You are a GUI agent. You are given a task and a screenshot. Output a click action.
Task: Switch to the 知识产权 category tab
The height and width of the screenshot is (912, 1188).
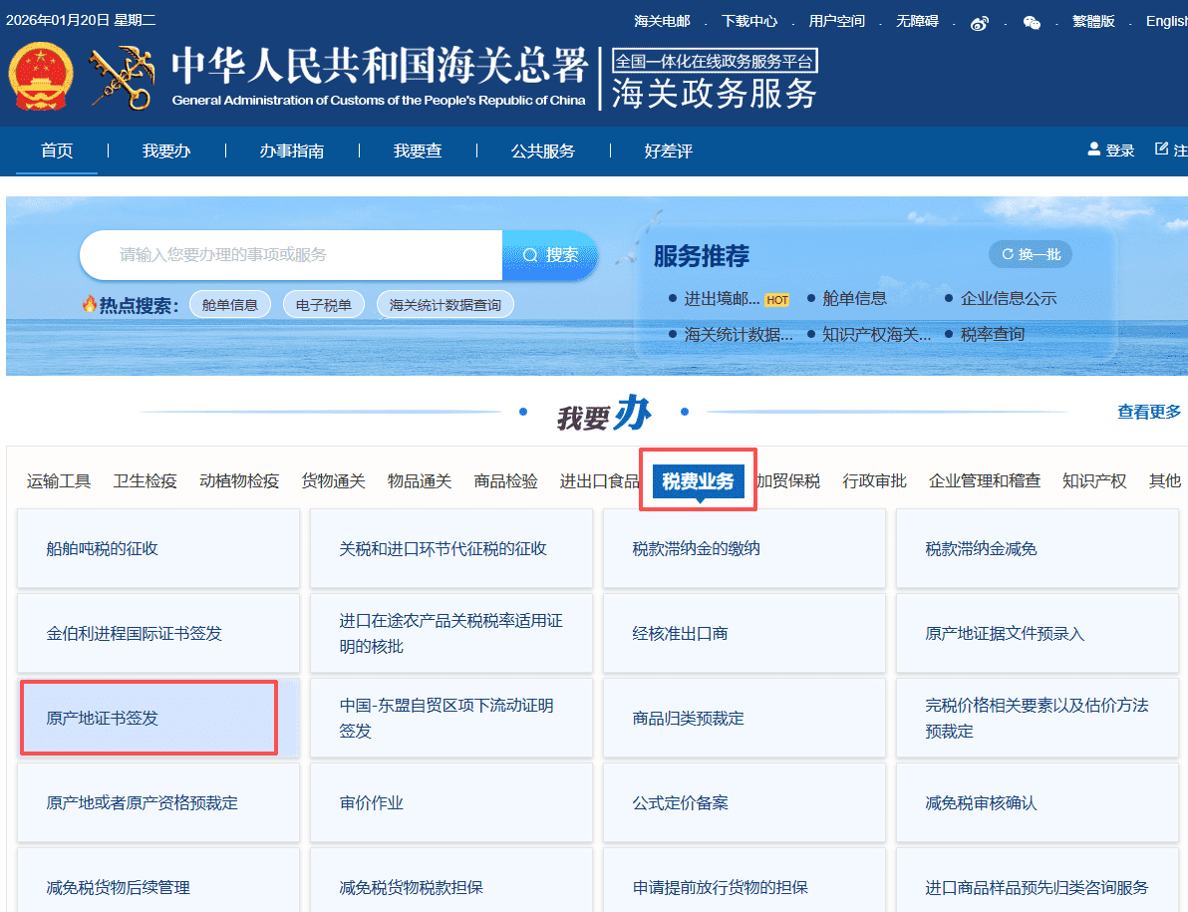pyautogui.click(x=1093, y=479)
